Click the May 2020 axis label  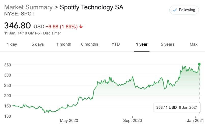click(x=69, y=120)
